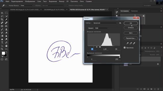Screen dimensions: 163x91
Task: Select the Move tool
Action: (x=2, y=13)
